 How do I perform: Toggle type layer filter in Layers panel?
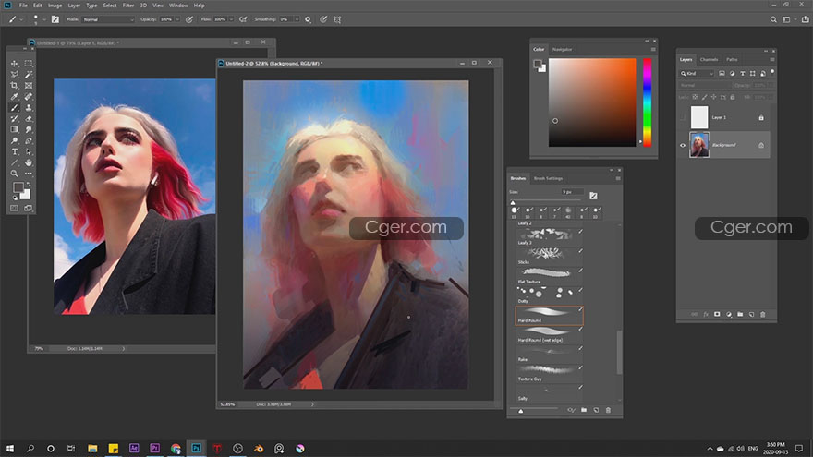(743, 74)
